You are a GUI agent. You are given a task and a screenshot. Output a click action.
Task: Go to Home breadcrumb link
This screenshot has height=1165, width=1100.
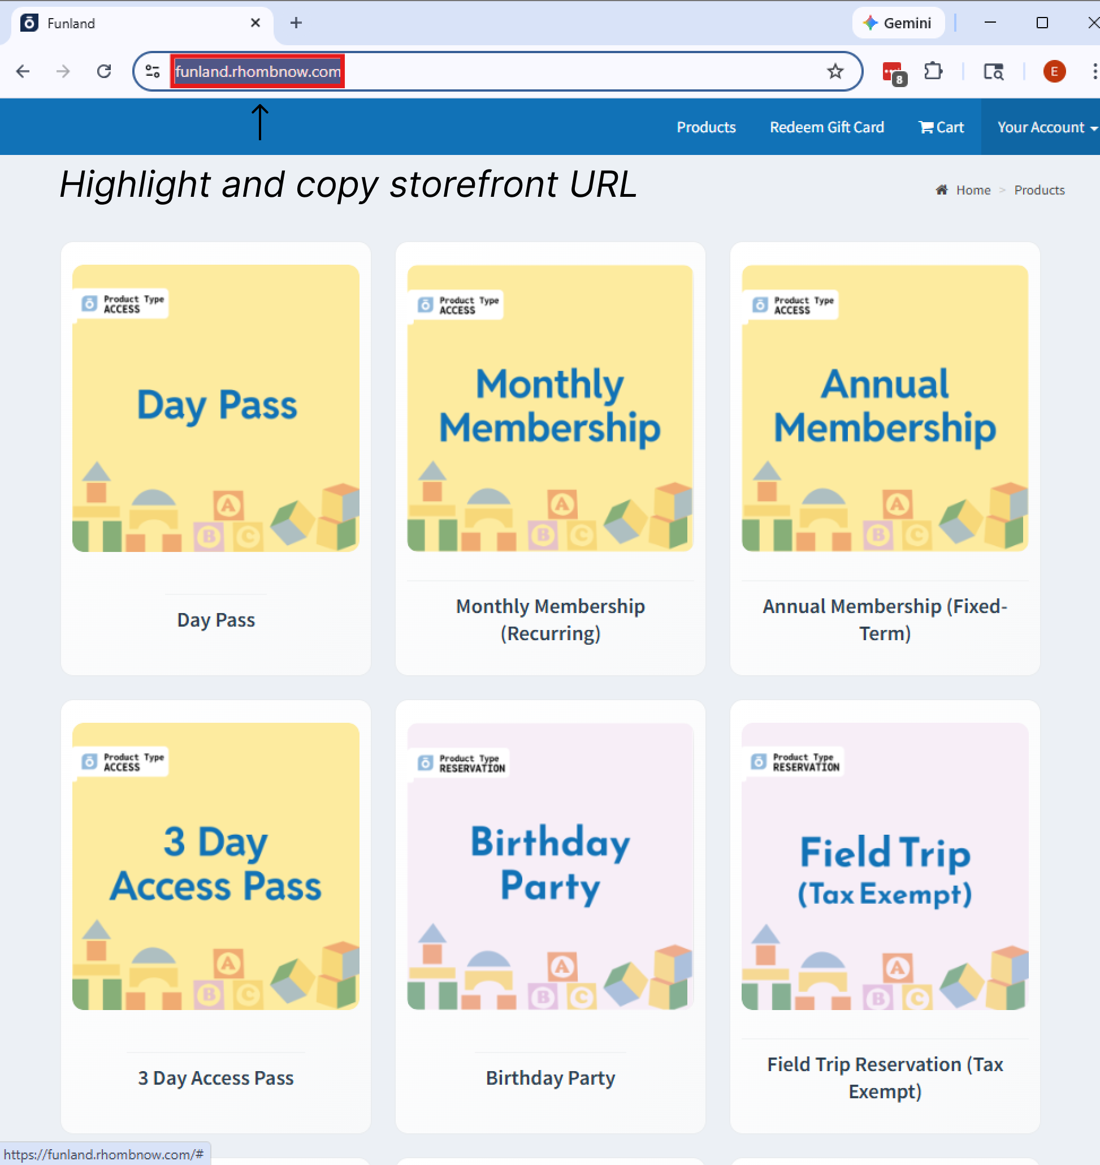(x=973, y=190)
